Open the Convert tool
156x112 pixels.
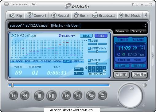point(36,15)
